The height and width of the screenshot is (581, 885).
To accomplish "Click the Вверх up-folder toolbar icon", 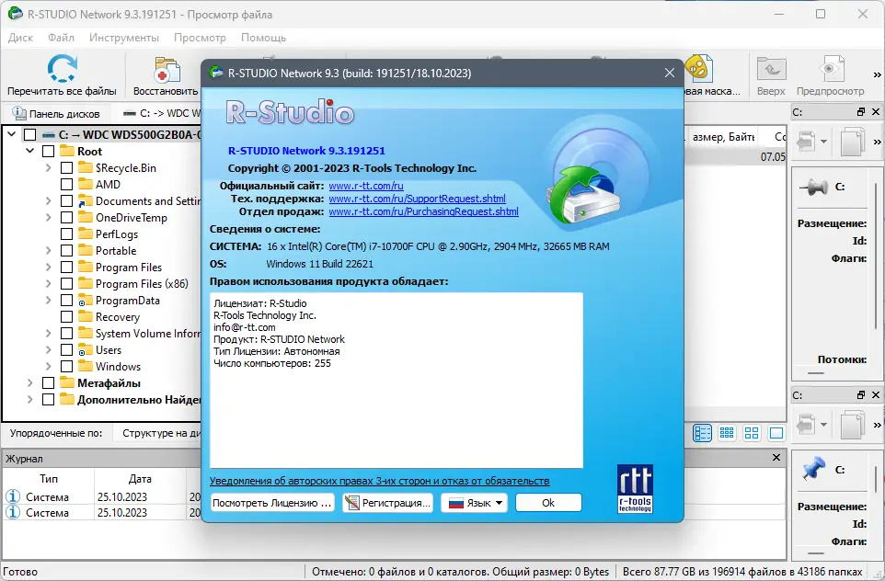I will [x=770, y=70].
